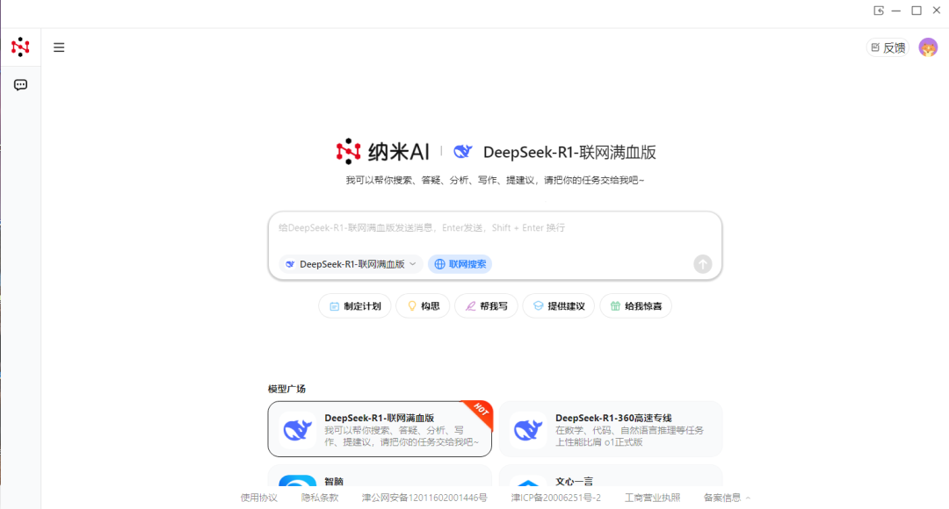Viewport: 949px width, 509px height.
Task: Open the chat conversations sidebar icon
Action: coord(20,85)
